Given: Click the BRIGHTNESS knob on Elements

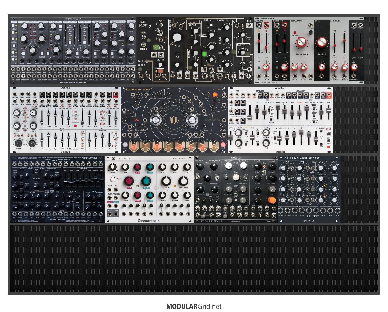Looking at the screenshot, I should (183, 181).
